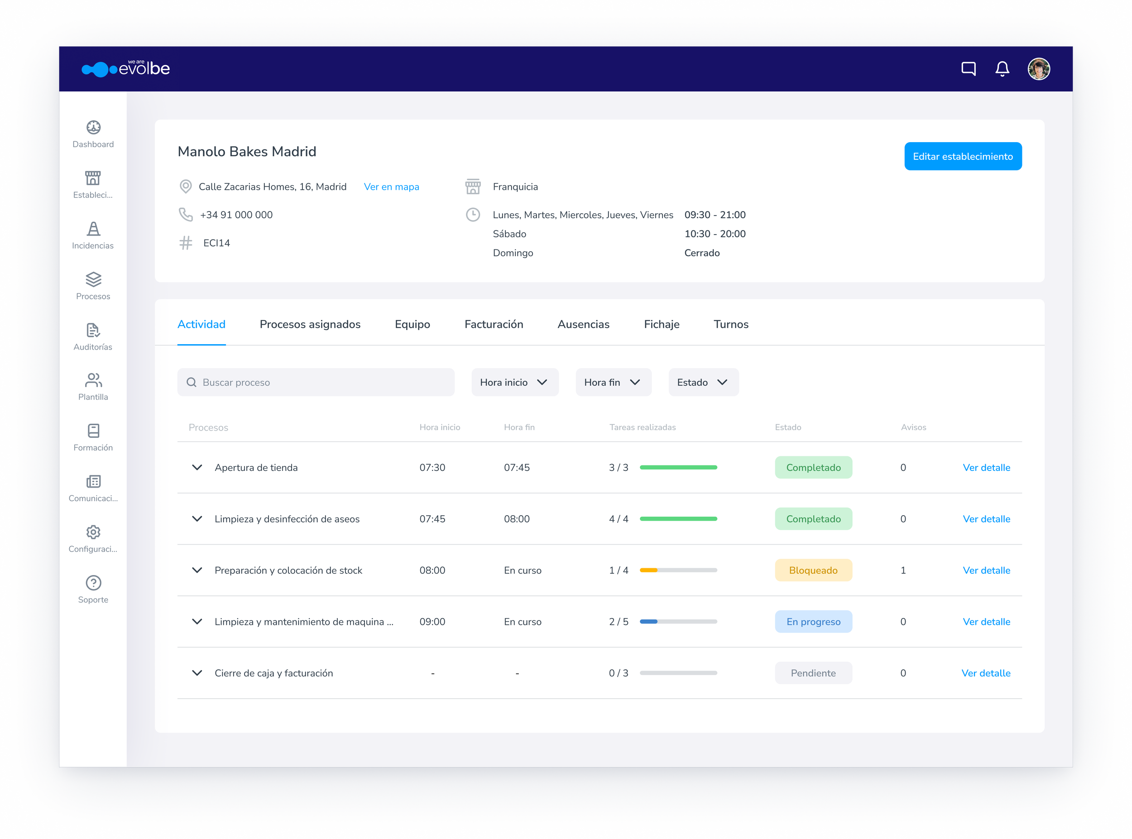Image resolution: width=1132 pixels, height=839 pixels.
Task: Open the Hora fin filter dropdown
Action: (x=613, y=382)
